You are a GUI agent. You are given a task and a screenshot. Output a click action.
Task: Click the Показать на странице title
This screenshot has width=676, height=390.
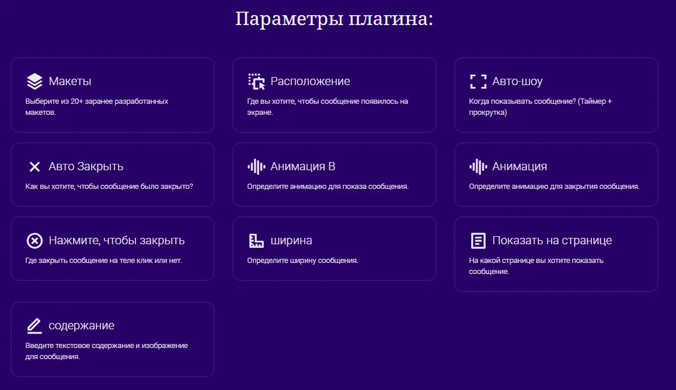(552, 241)
